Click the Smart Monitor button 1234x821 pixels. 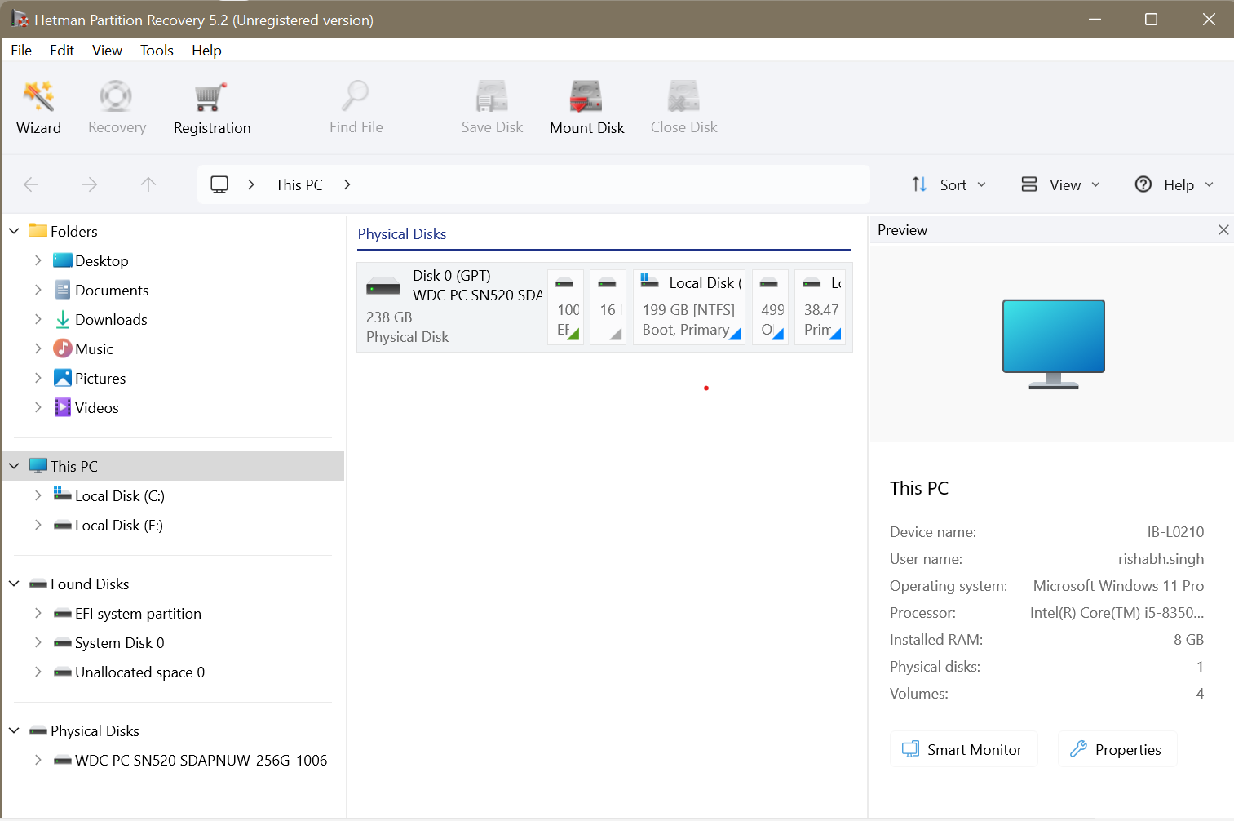pos(963,748)
